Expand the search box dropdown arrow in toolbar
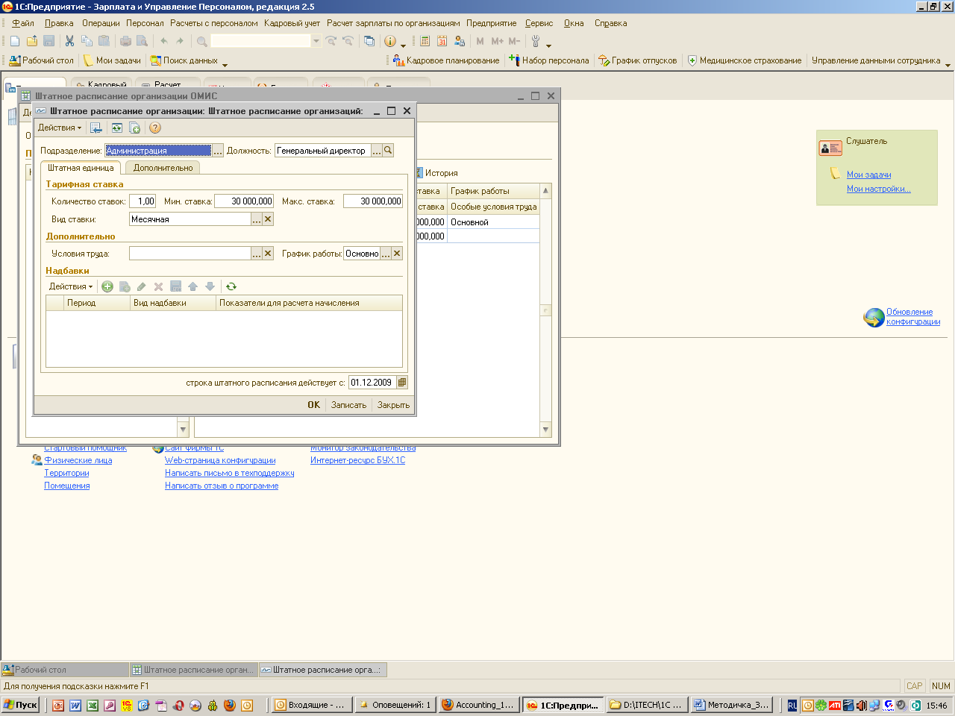This screenshot has height=716, width=955. [x=316, y=41]
